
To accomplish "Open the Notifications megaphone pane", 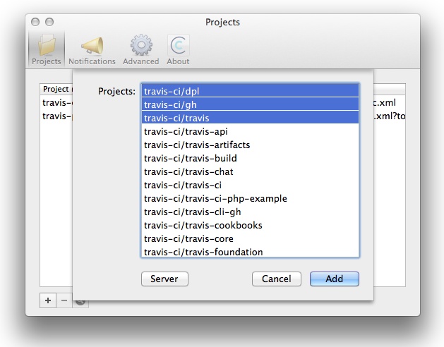I will click(x=92, y=49).
